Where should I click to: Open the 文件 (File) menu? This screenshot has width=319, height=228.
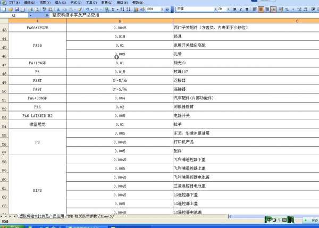point(14,3)
